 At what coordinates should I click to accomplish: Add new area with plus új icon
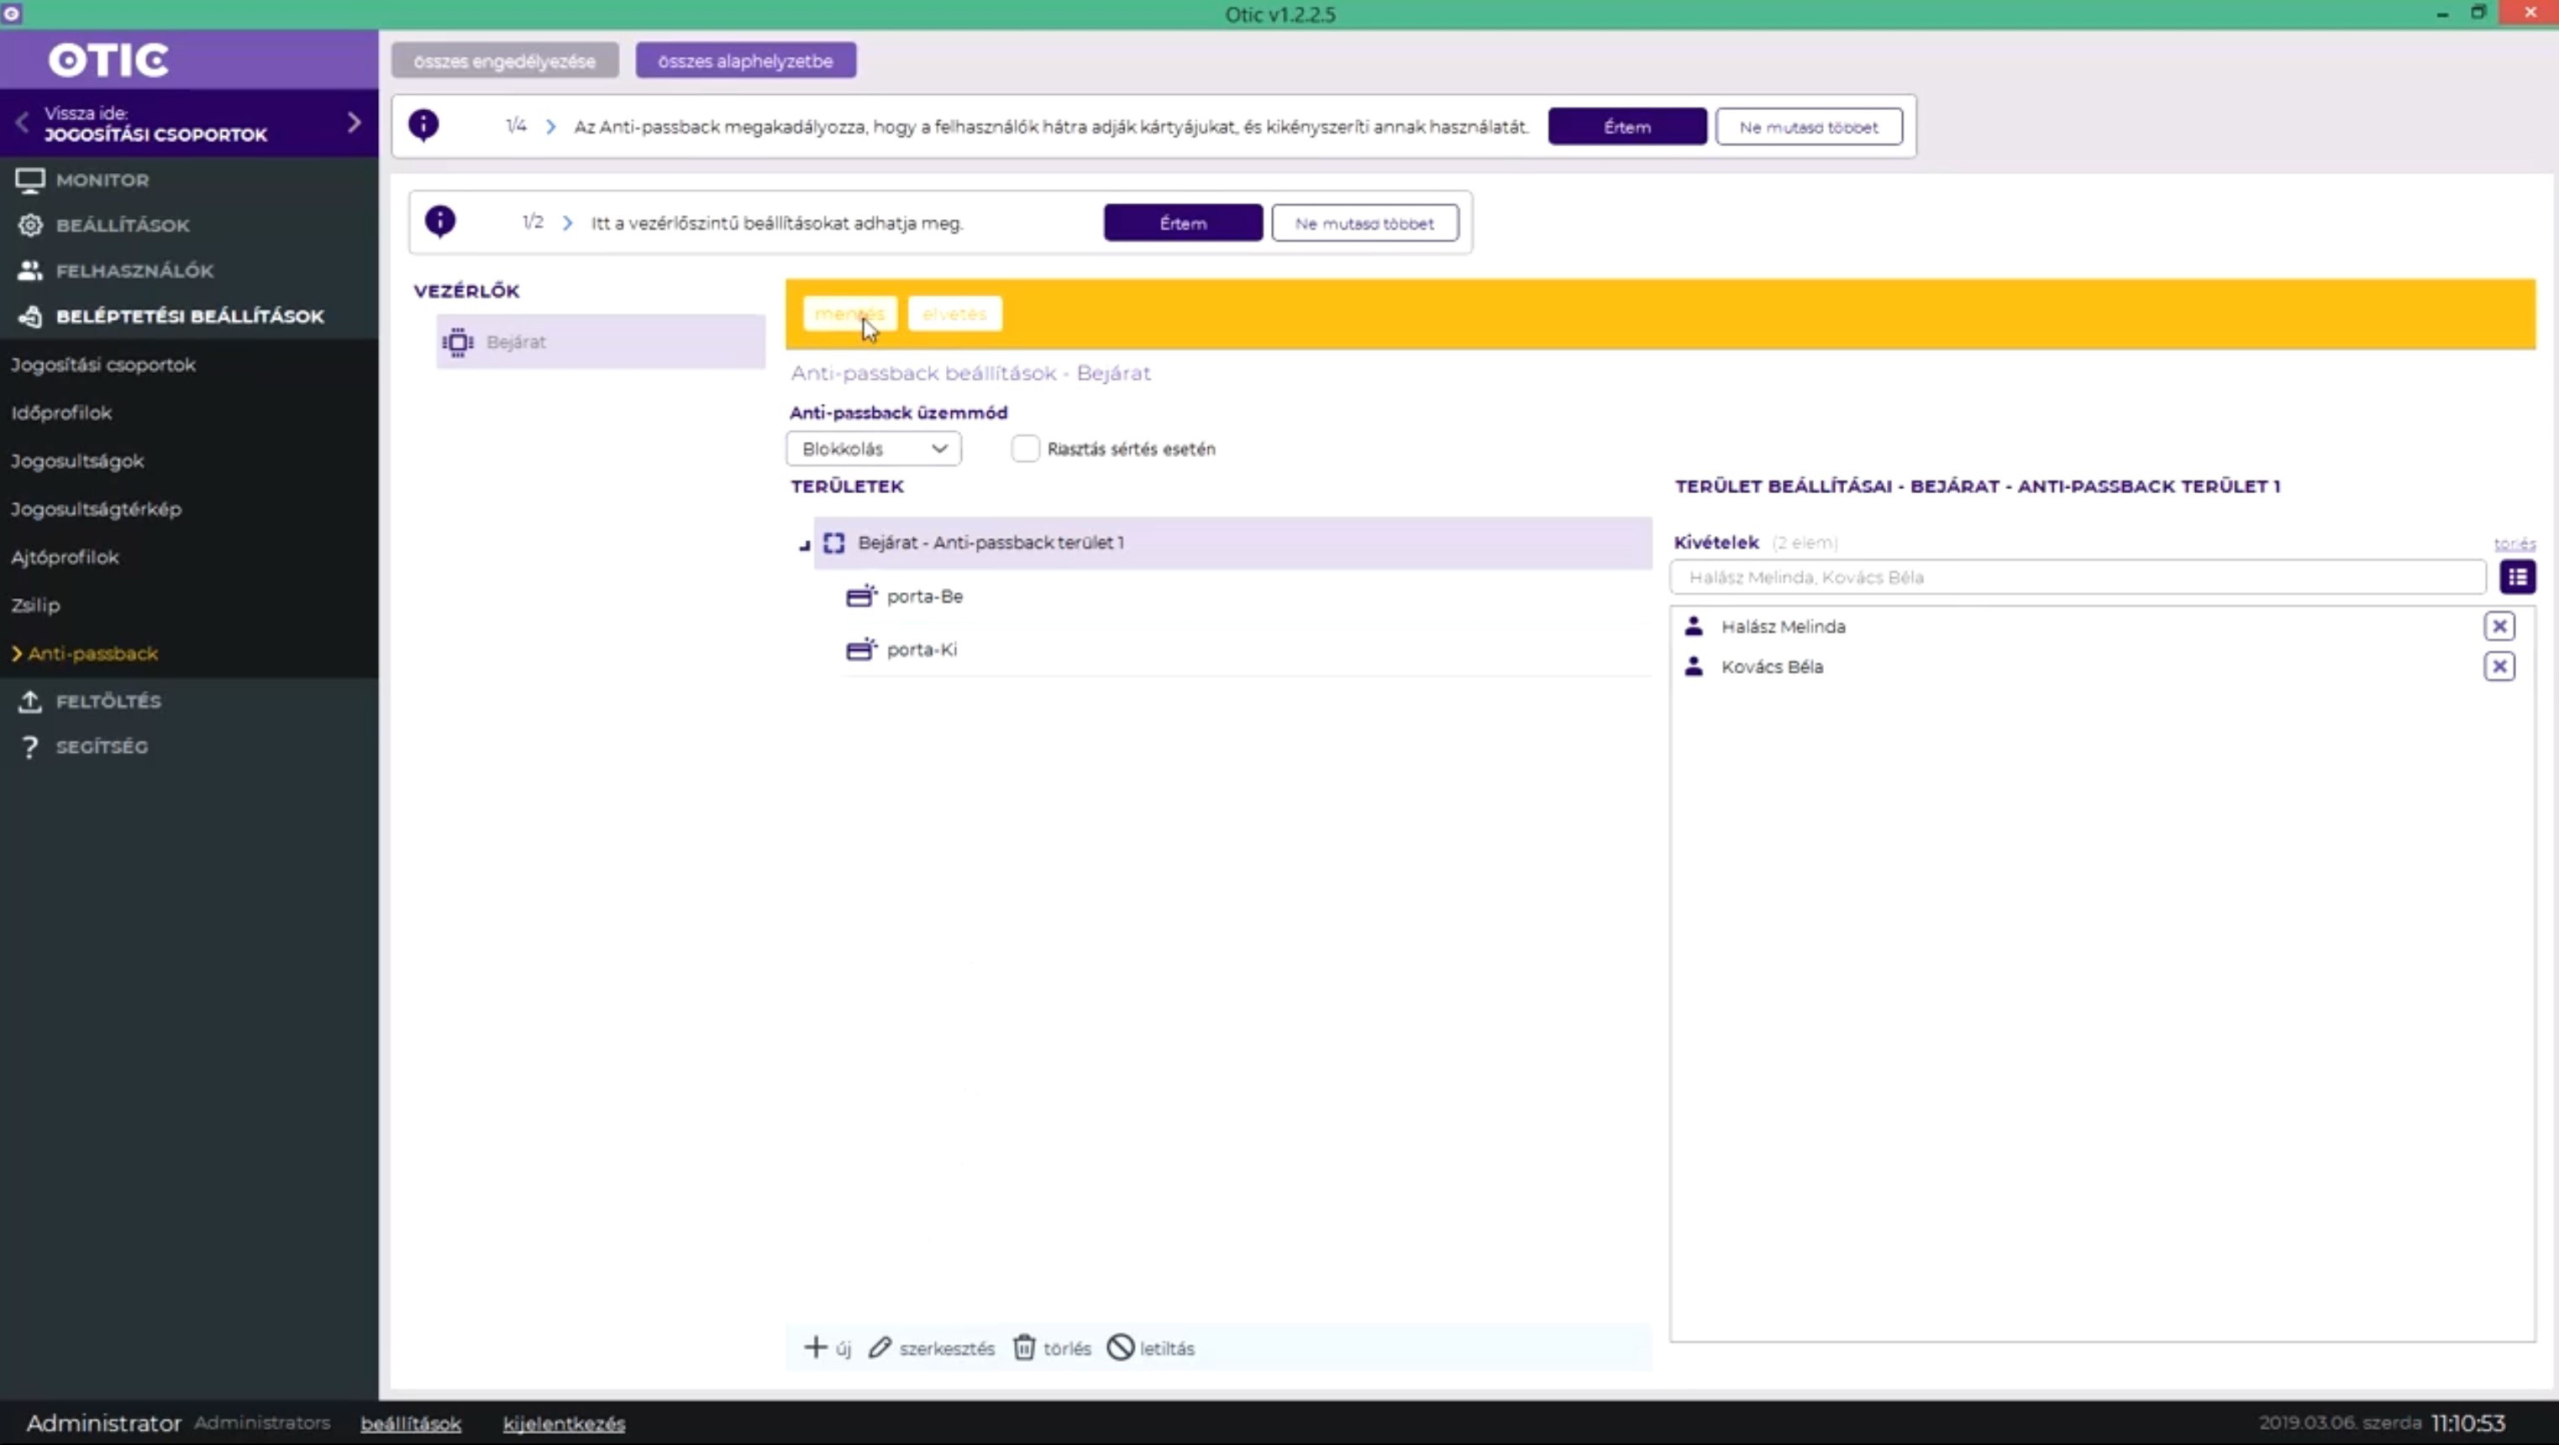816,1348
